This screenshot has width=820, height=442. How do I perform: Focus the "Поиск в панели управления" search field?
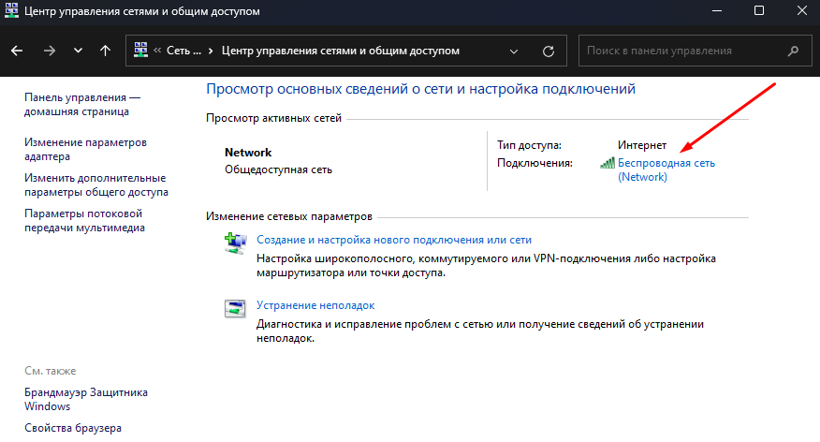(x=696, y=51)
